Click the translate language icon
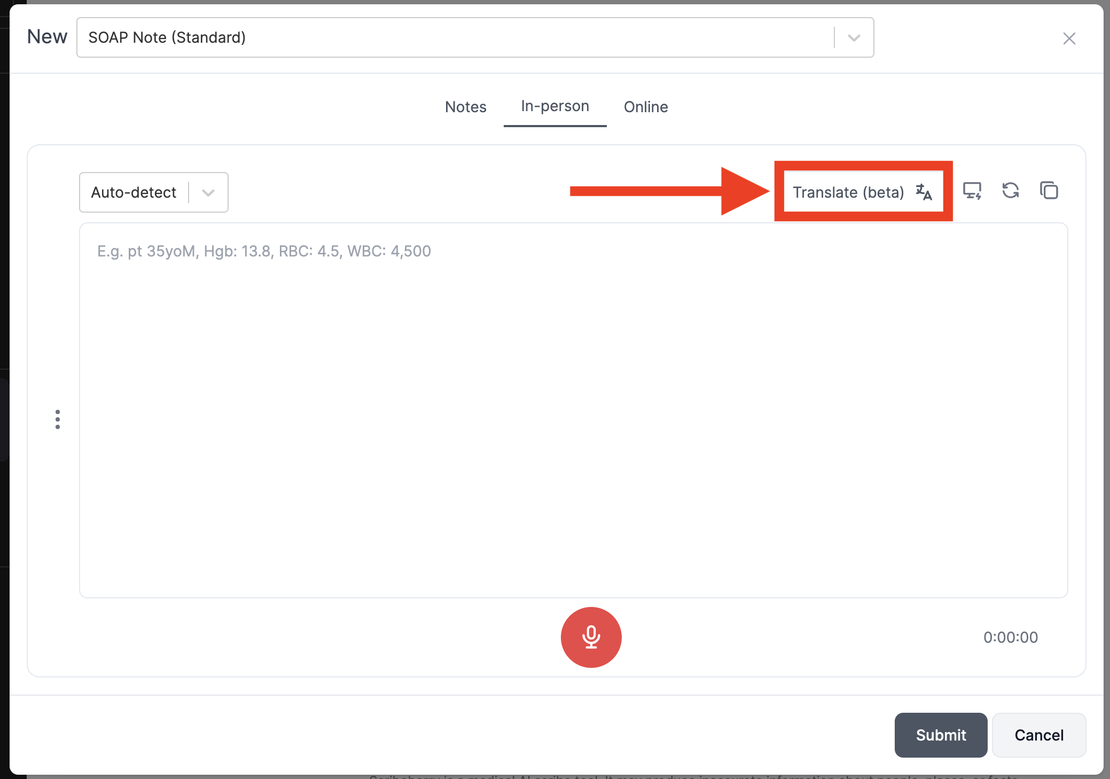Viewport: 1110px width, 779px height. 924,192
